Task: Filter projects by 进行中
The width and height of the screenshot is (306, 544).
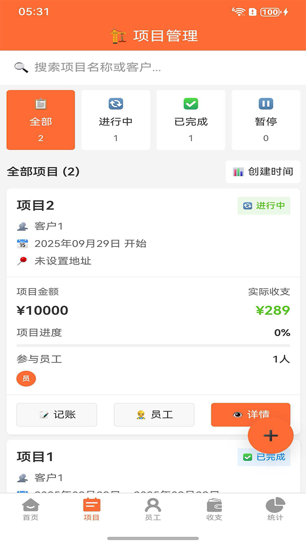Action: pos(116,120)
